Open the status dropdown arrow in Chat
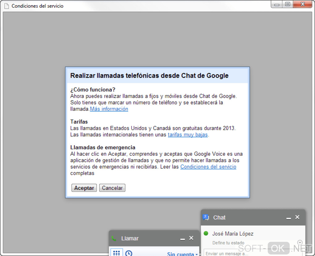Screen dimensions: 315x256 300,242
